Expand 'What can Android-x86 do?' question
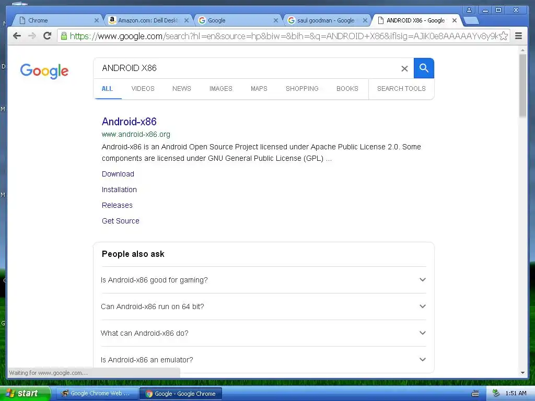Screen dimensions: 535x401 pos(263,333)
